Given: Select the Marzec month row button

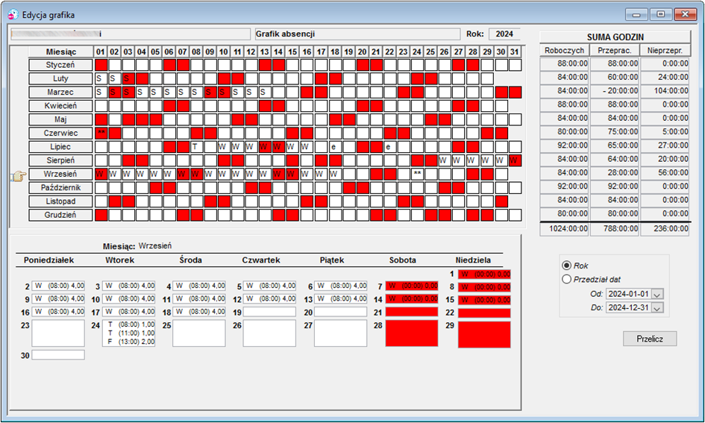Looking at the screenshot, I should (x=60, y=93).
